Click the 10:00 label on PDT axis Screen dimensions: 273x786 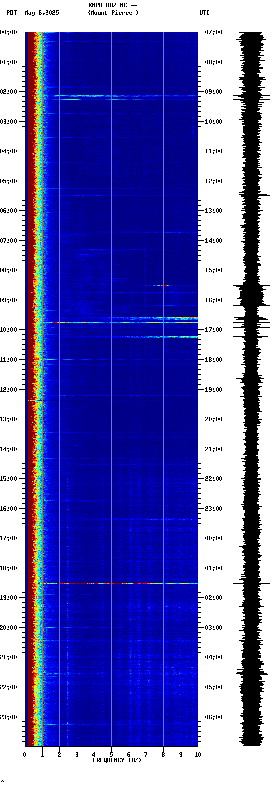pos(8,330)
